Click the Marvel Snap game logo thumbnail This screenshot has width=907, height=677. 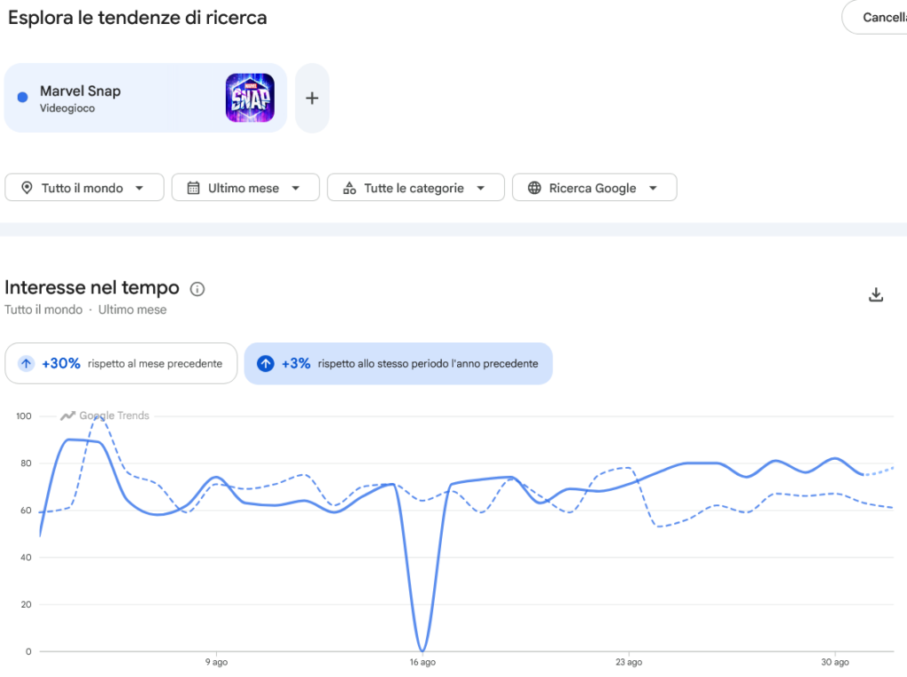(x=250, y=97)
